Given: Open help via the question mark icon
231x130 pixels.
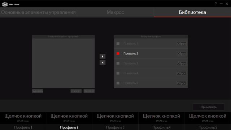Looking at the screenshot, I should [x=216, y=4].
